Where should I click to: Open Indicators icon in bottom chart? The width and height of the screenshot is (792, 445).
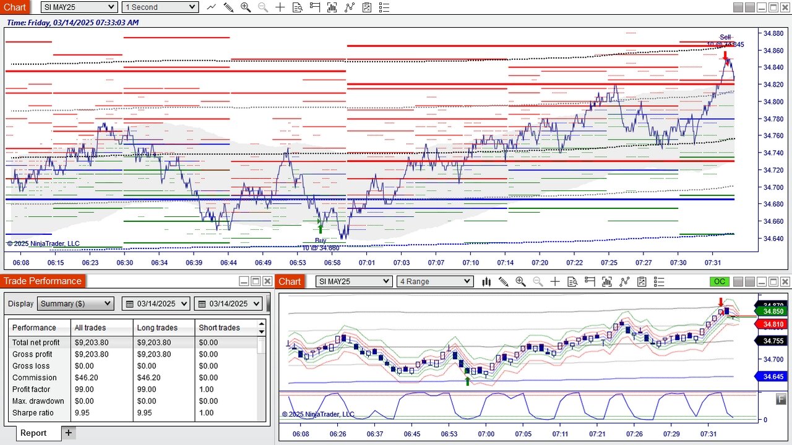(624, 281)
